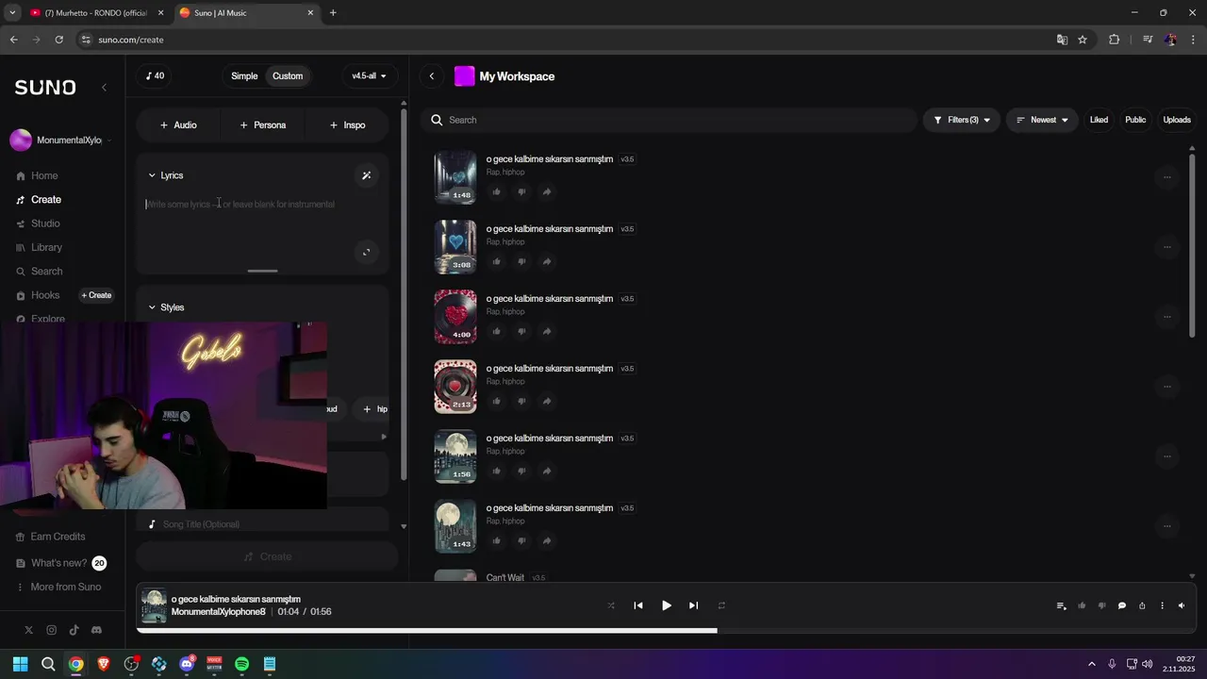1207x679 pixels.
Task: Open Suno's TikTok page
Action: (x=74, y=630)
